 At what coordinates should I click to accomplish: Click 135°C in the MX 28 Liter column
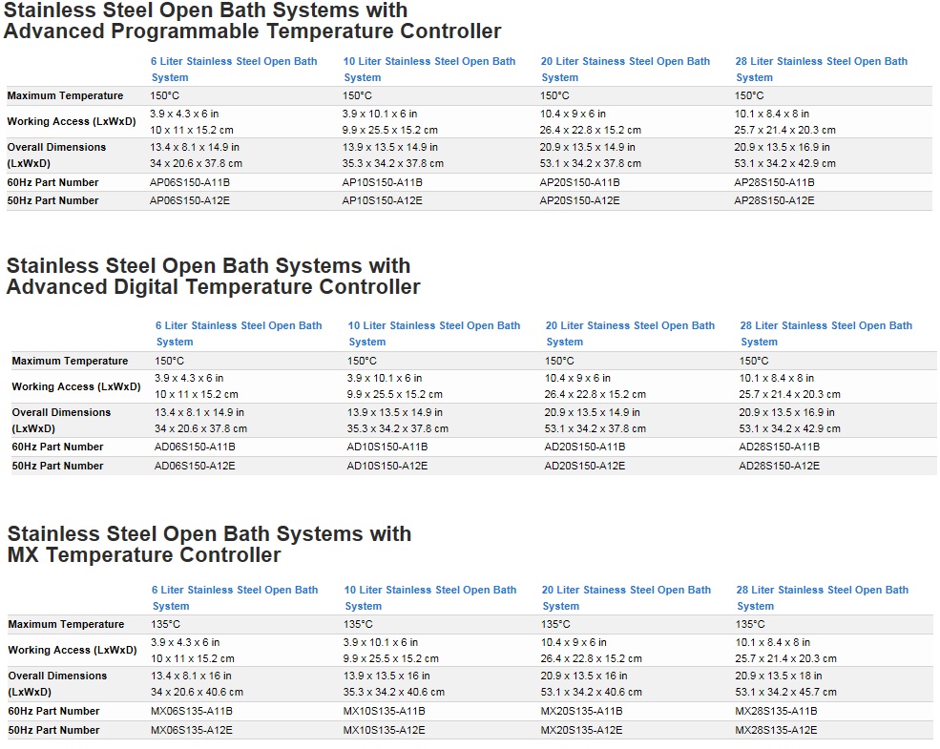[750, 624]
